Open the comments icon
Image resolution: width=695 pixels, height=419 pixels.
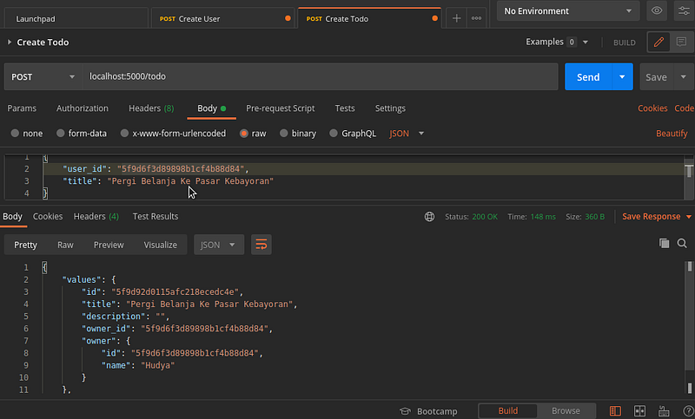coord(681,42)
